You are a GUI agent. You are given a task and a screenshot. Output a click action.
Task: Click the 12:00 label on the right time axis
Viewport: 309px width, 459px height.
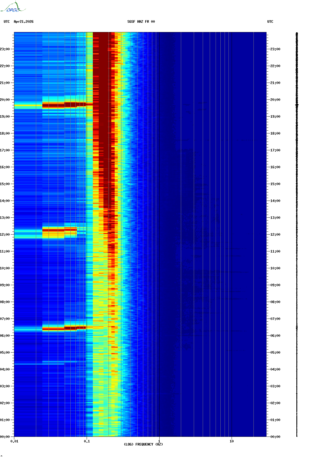pos(275,235)
